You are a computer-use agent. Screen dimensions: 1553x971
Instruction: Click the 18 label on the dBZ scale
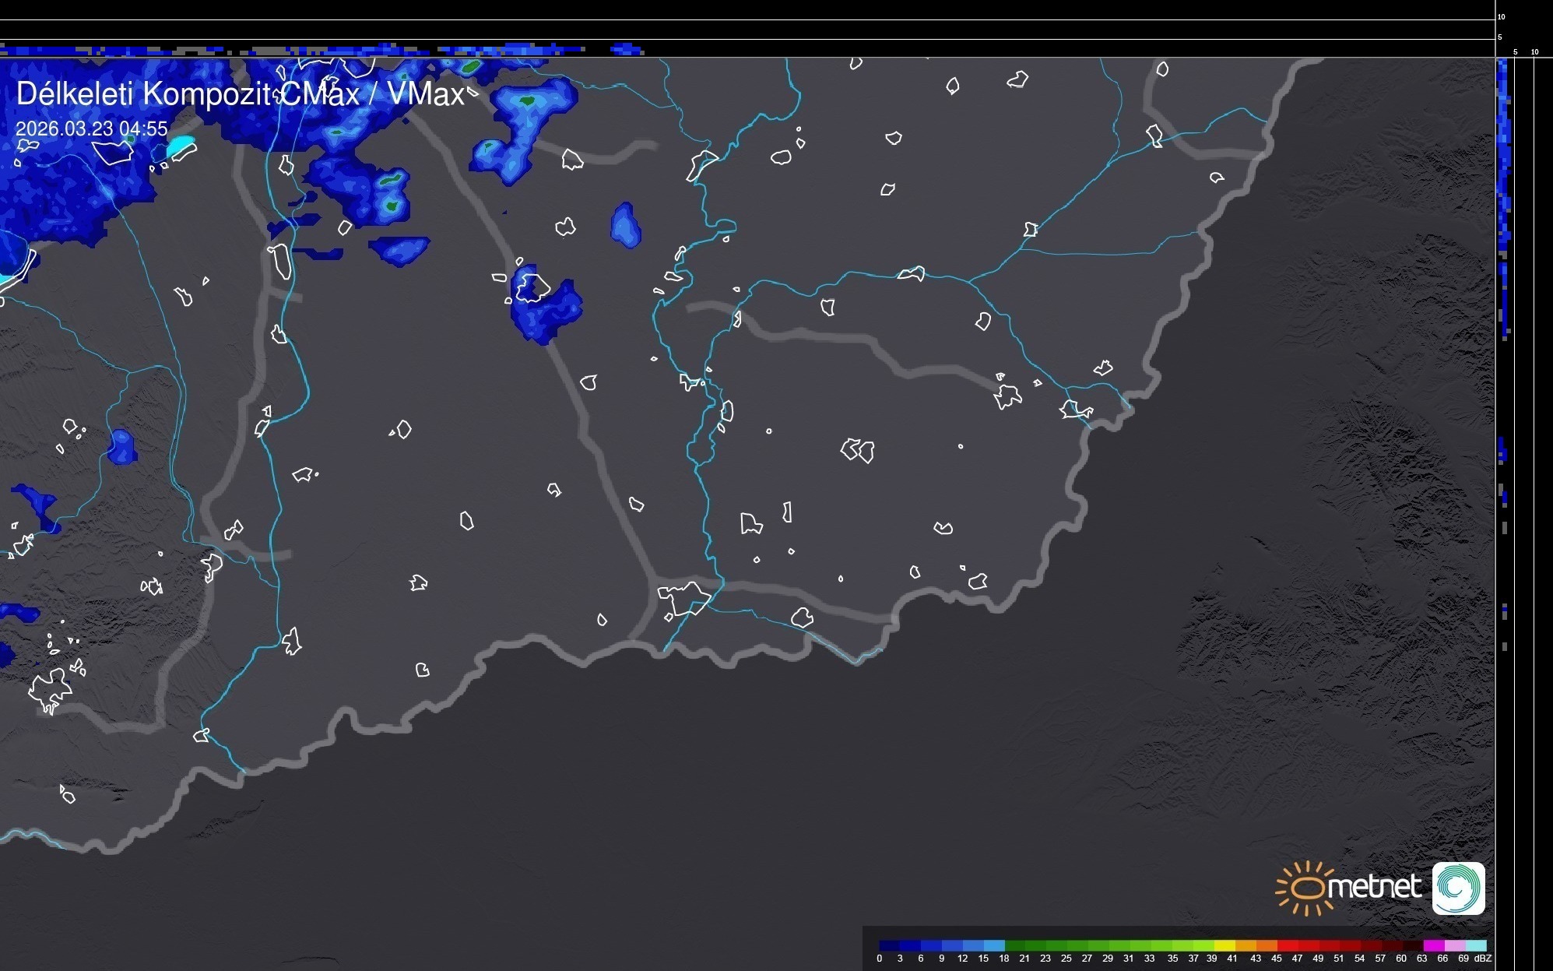(1004, 959)
